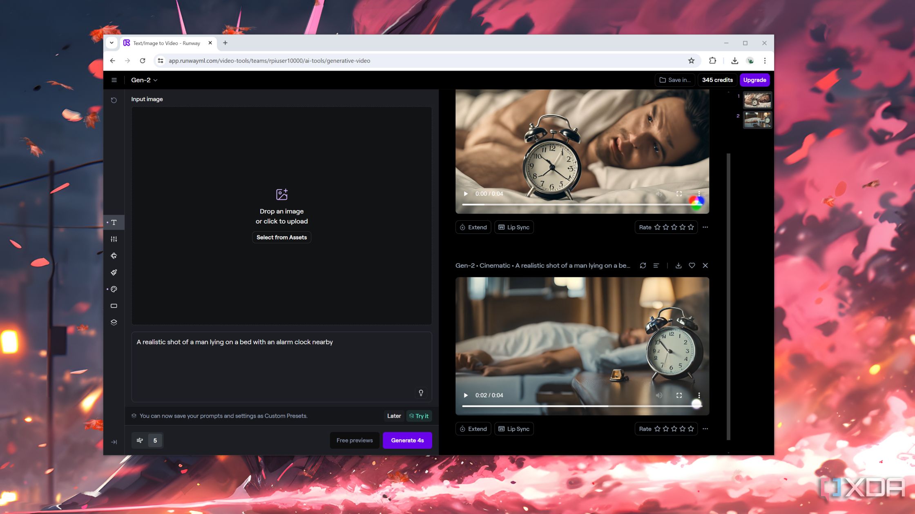Click the second generated video thumbnail
915x514 pixels.
[757, 119]
